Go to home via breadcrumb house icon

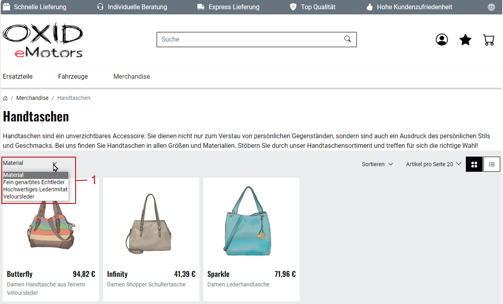pos(5,98)
